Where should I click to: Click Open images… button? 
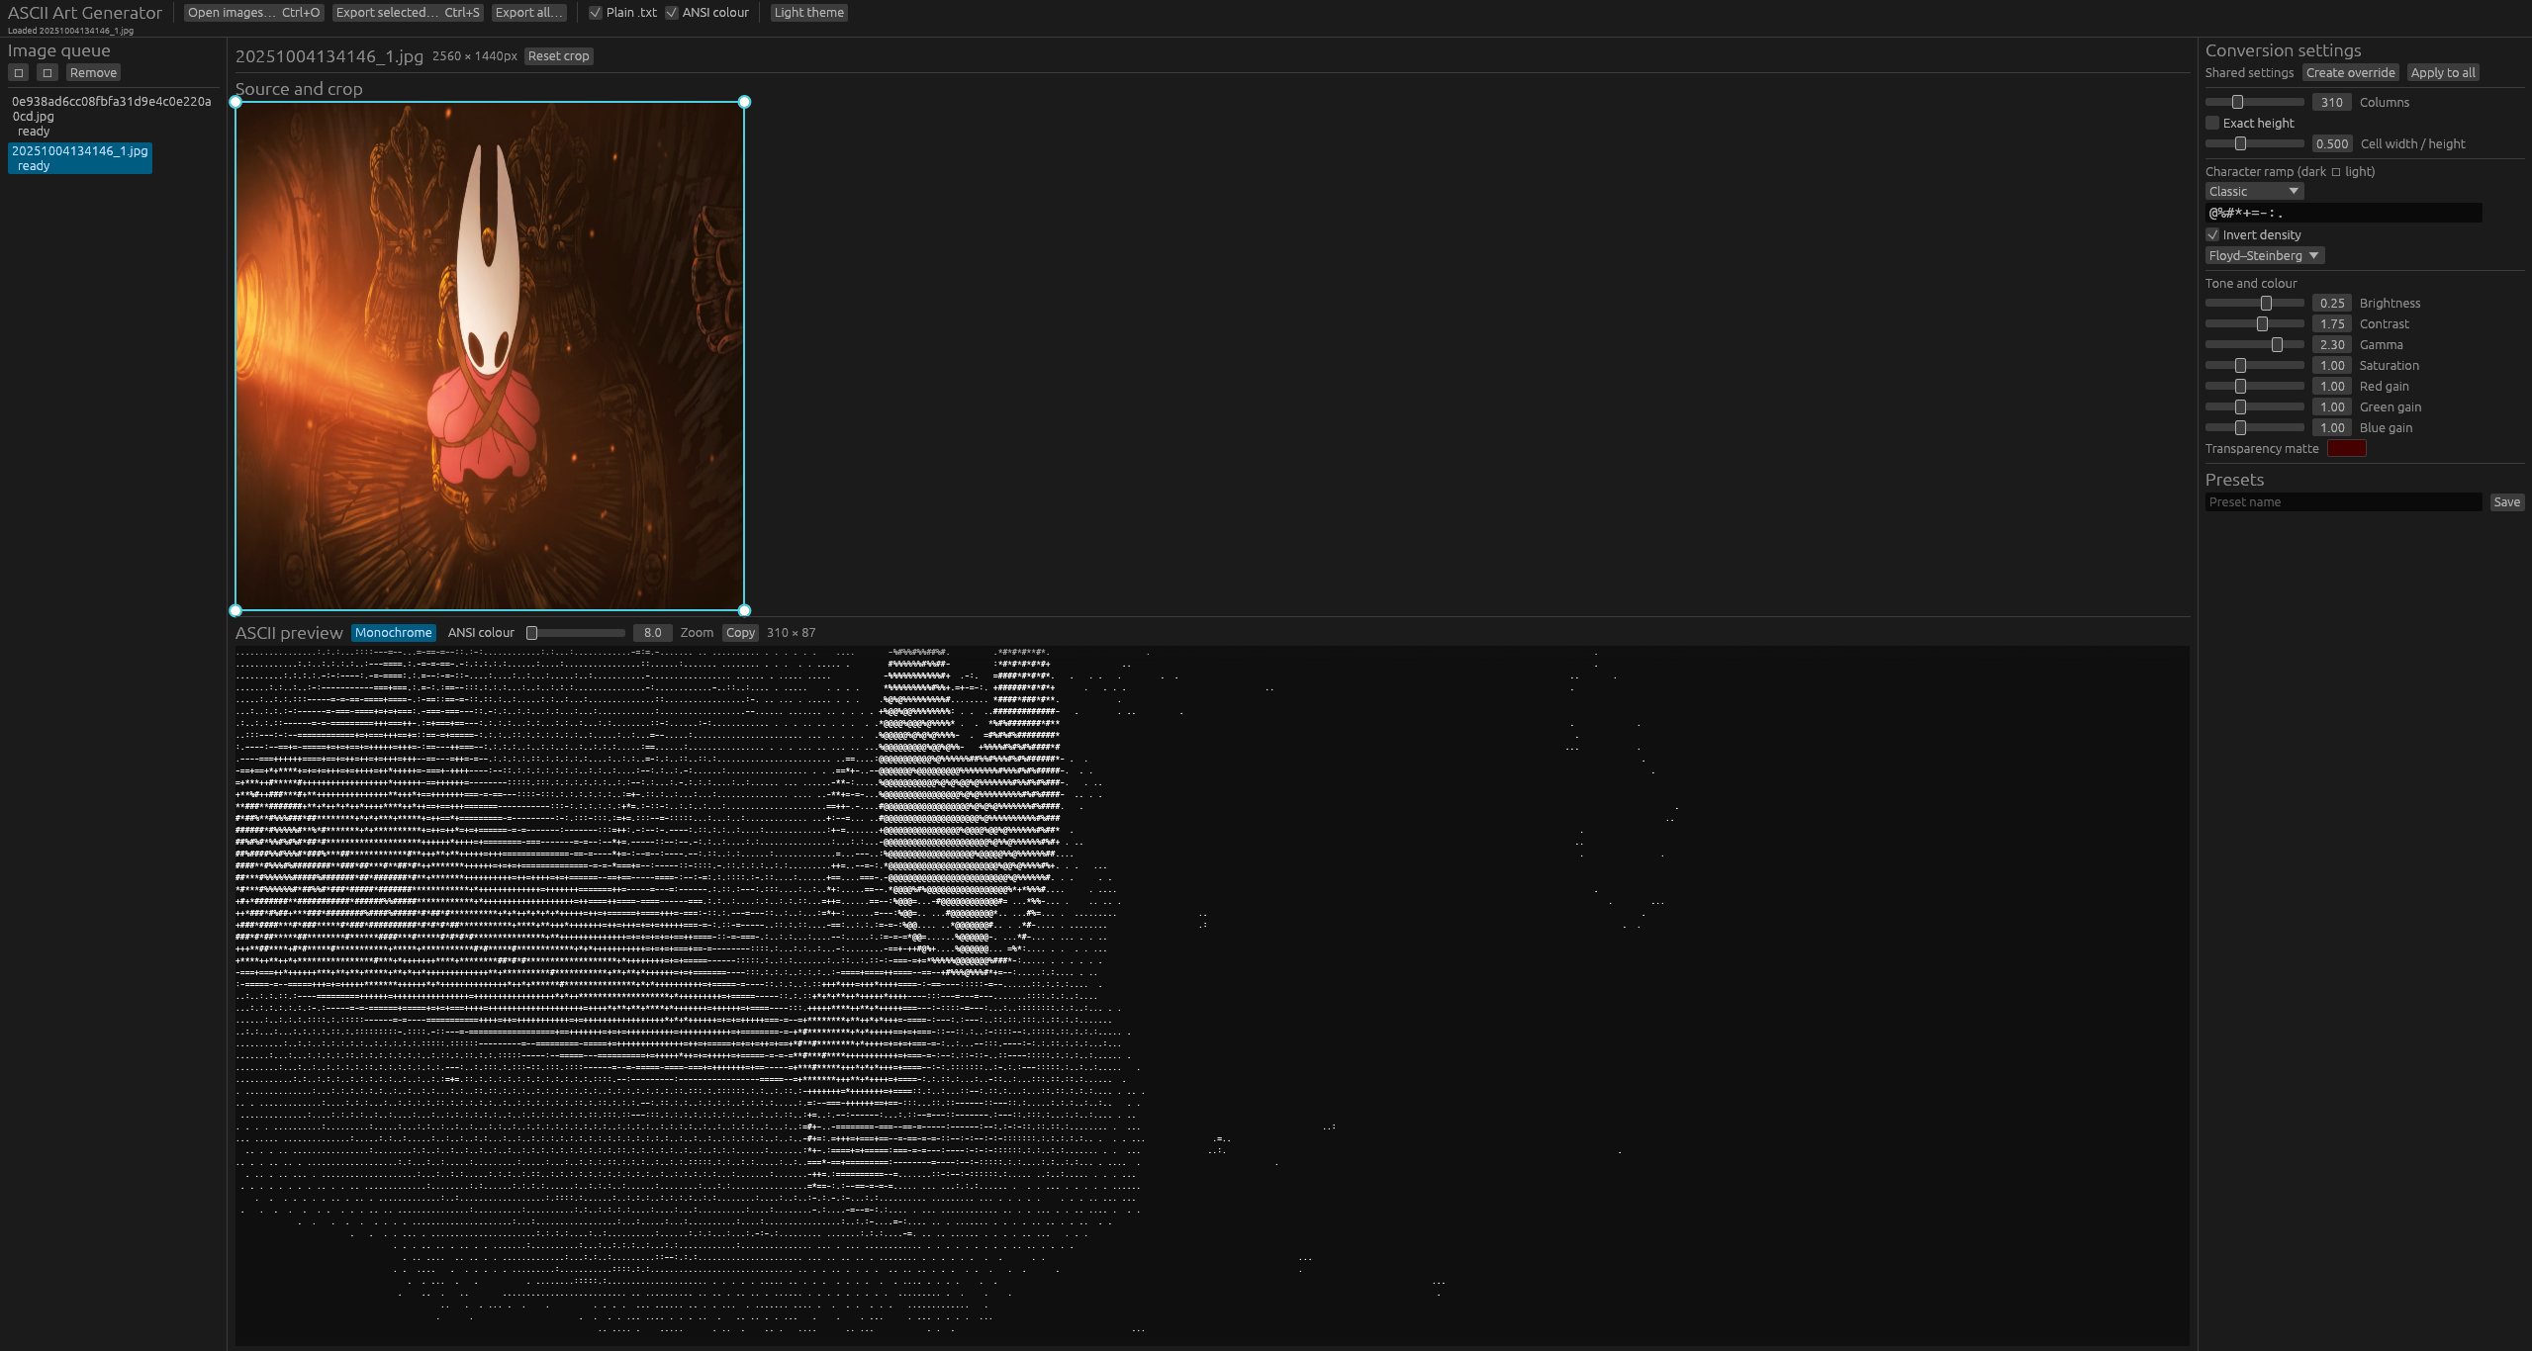coord(253,13)
